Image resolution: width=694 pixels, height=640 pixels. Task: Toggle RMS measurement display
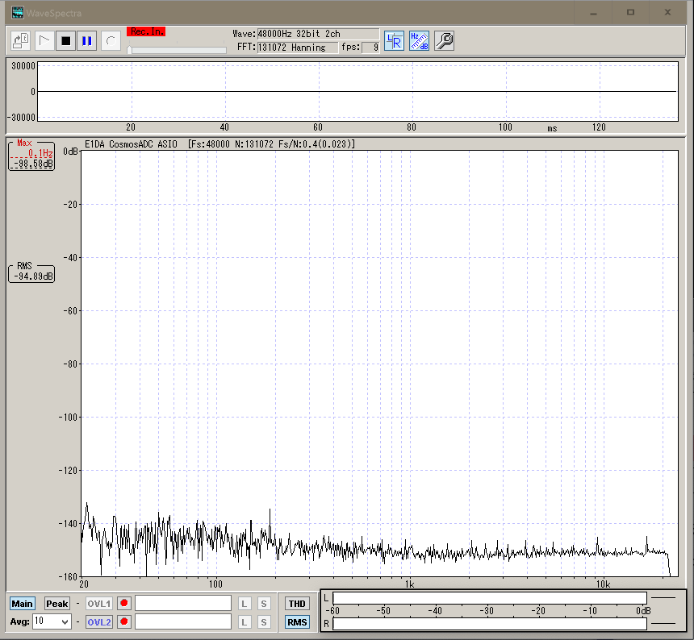[x=297, y=622]
